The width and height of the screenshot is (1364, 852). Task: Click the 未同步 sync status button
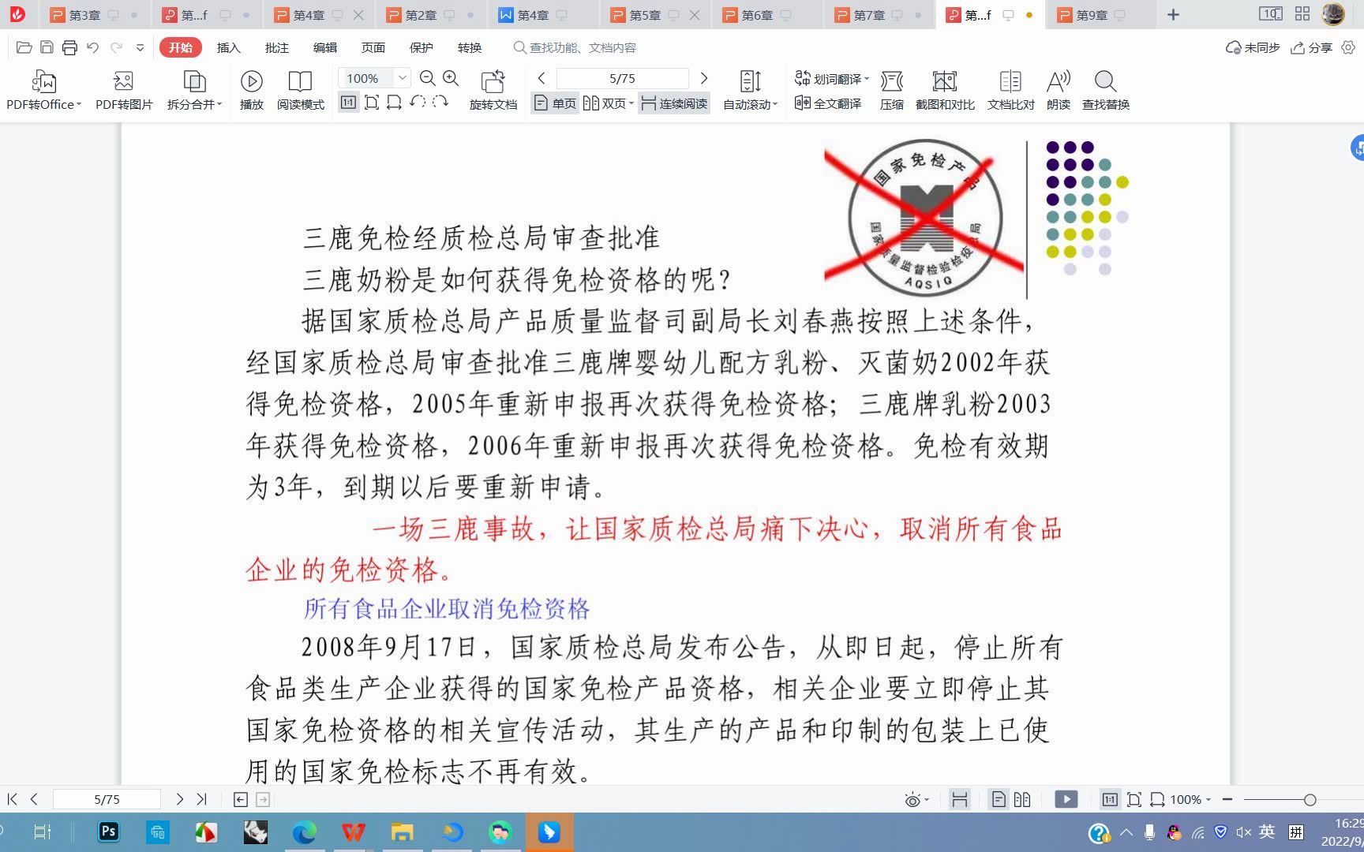click(1252, 47)
